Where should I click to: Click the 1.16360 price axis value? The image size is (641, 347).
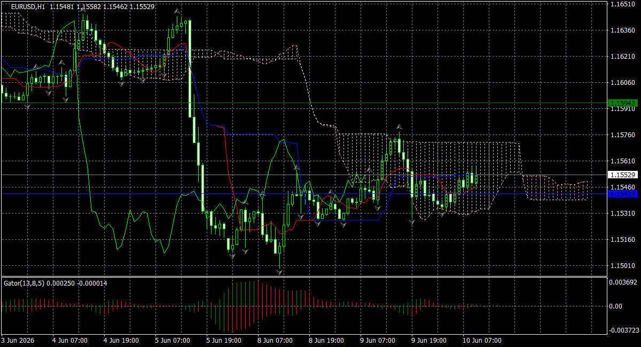(623, 30)
